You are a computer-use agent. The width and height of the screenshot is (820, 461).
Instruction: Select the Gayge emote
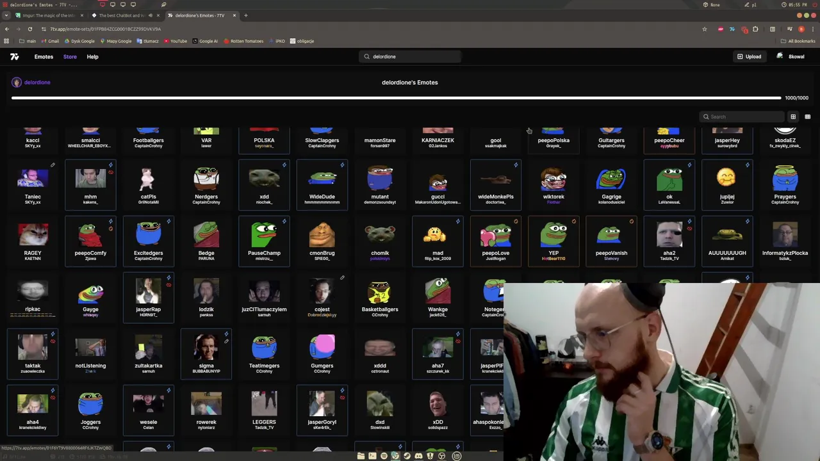click(90, 297)
